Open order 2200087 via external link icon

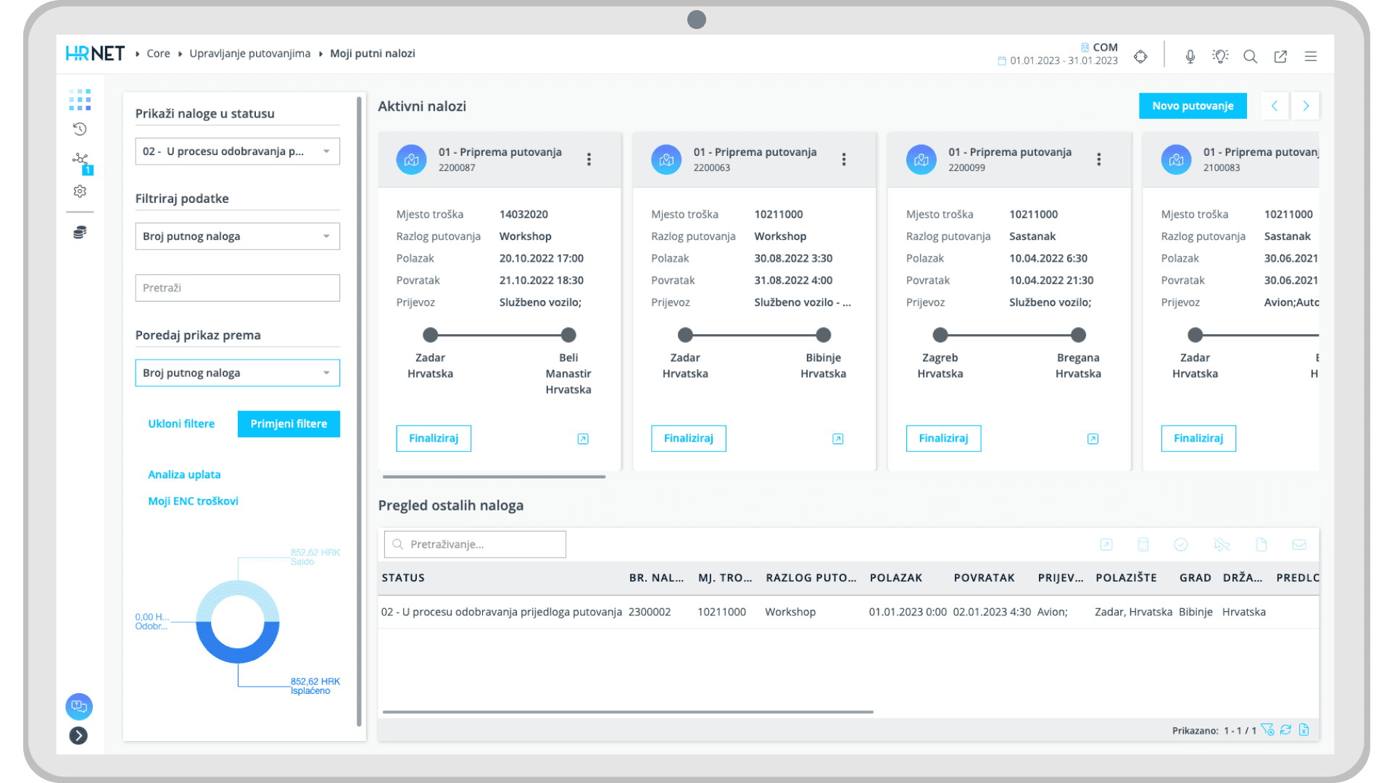pos(583,439)
